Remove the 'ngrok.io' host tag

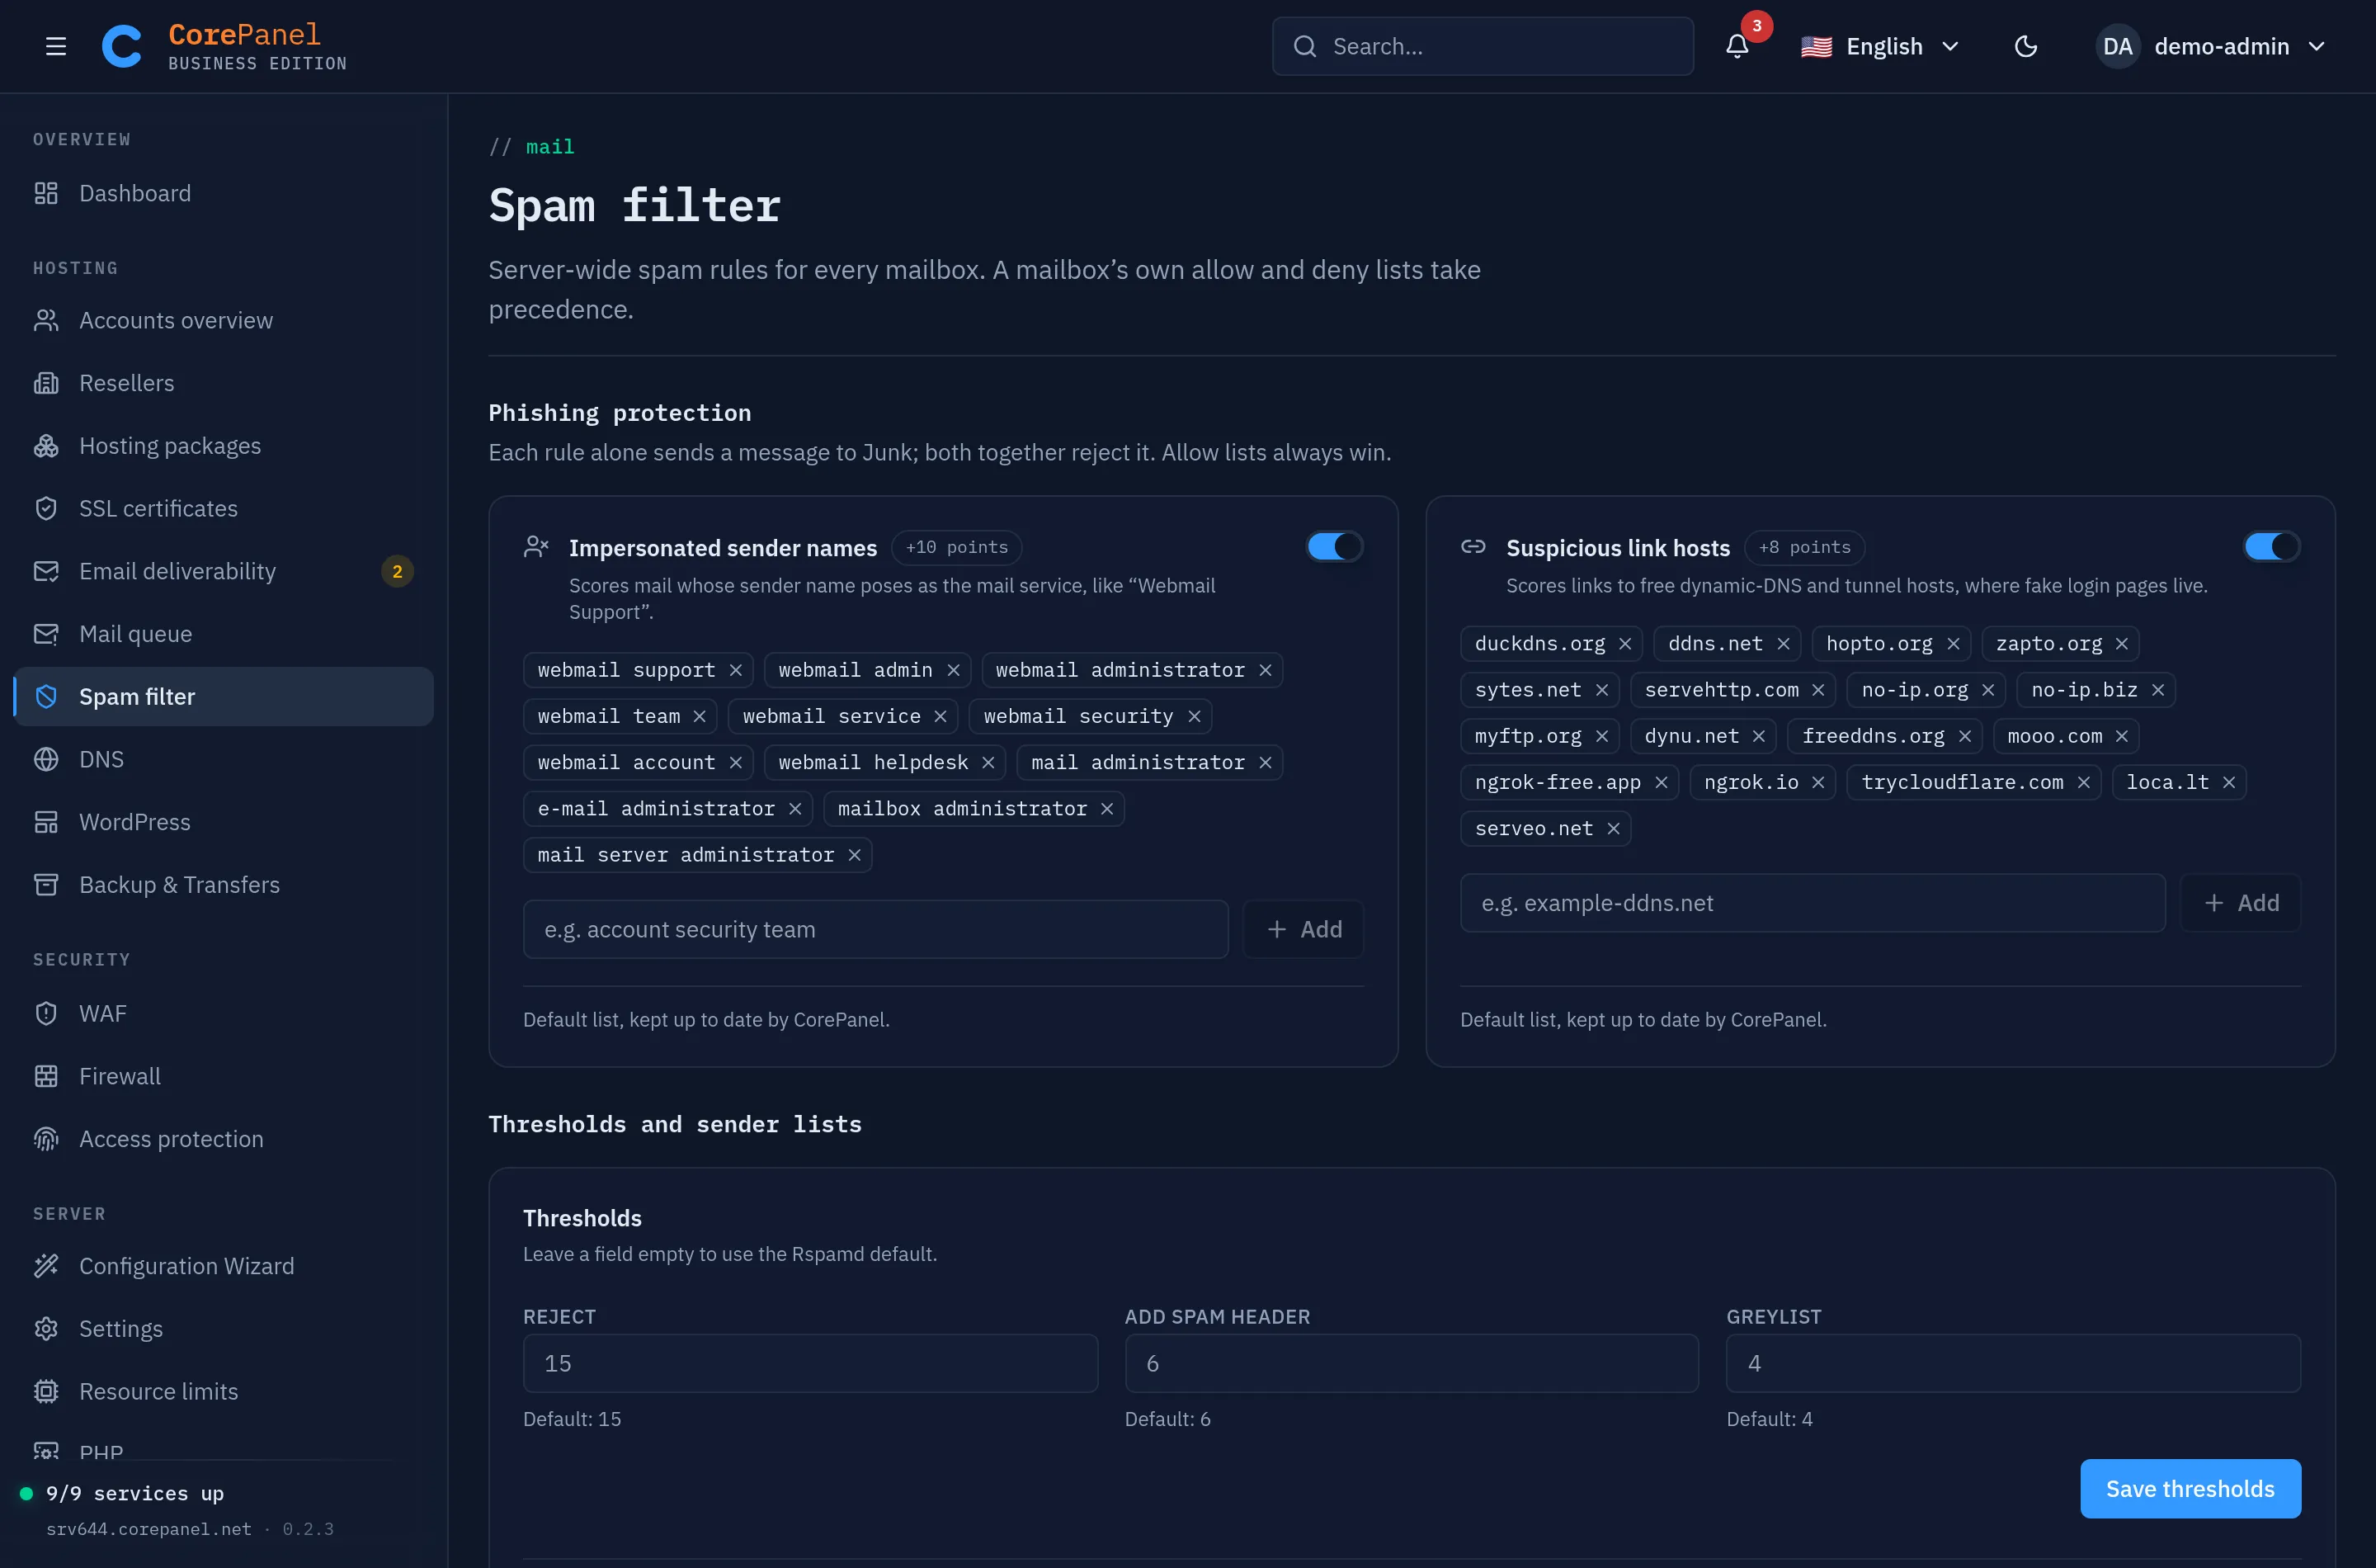click(x=1818, y=782)
